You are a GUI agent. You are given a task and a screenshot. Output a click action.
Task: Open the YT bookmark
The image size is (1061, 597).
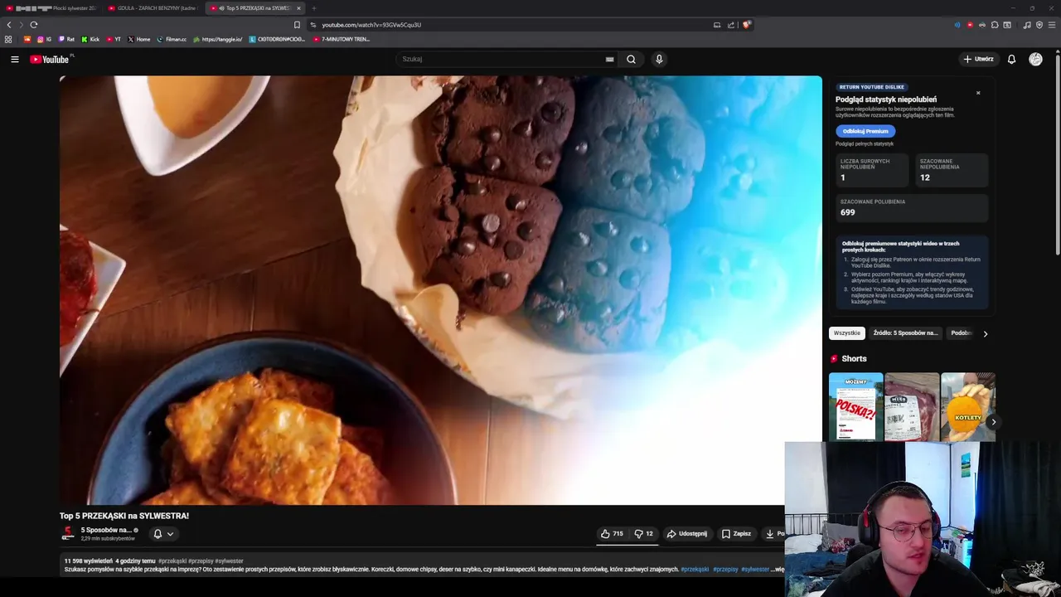(114, 39)
